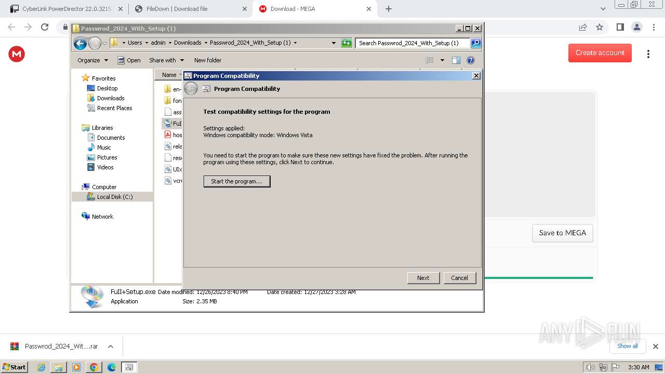Screen dimensions: 665x374
Task: Click New folder toolbar button
Action: click(208, 60)
